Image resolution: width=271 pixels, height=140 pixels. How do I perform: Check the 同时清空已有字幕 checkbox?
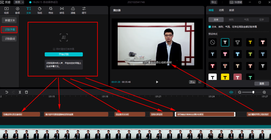click(x=54, y=49)
